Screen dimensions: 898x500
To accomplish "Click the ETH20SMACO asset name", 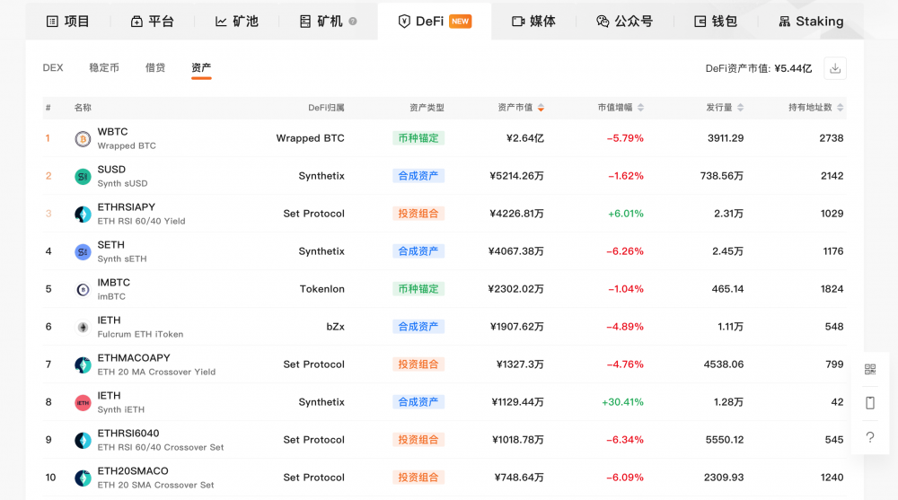I will tap(133, 471).
